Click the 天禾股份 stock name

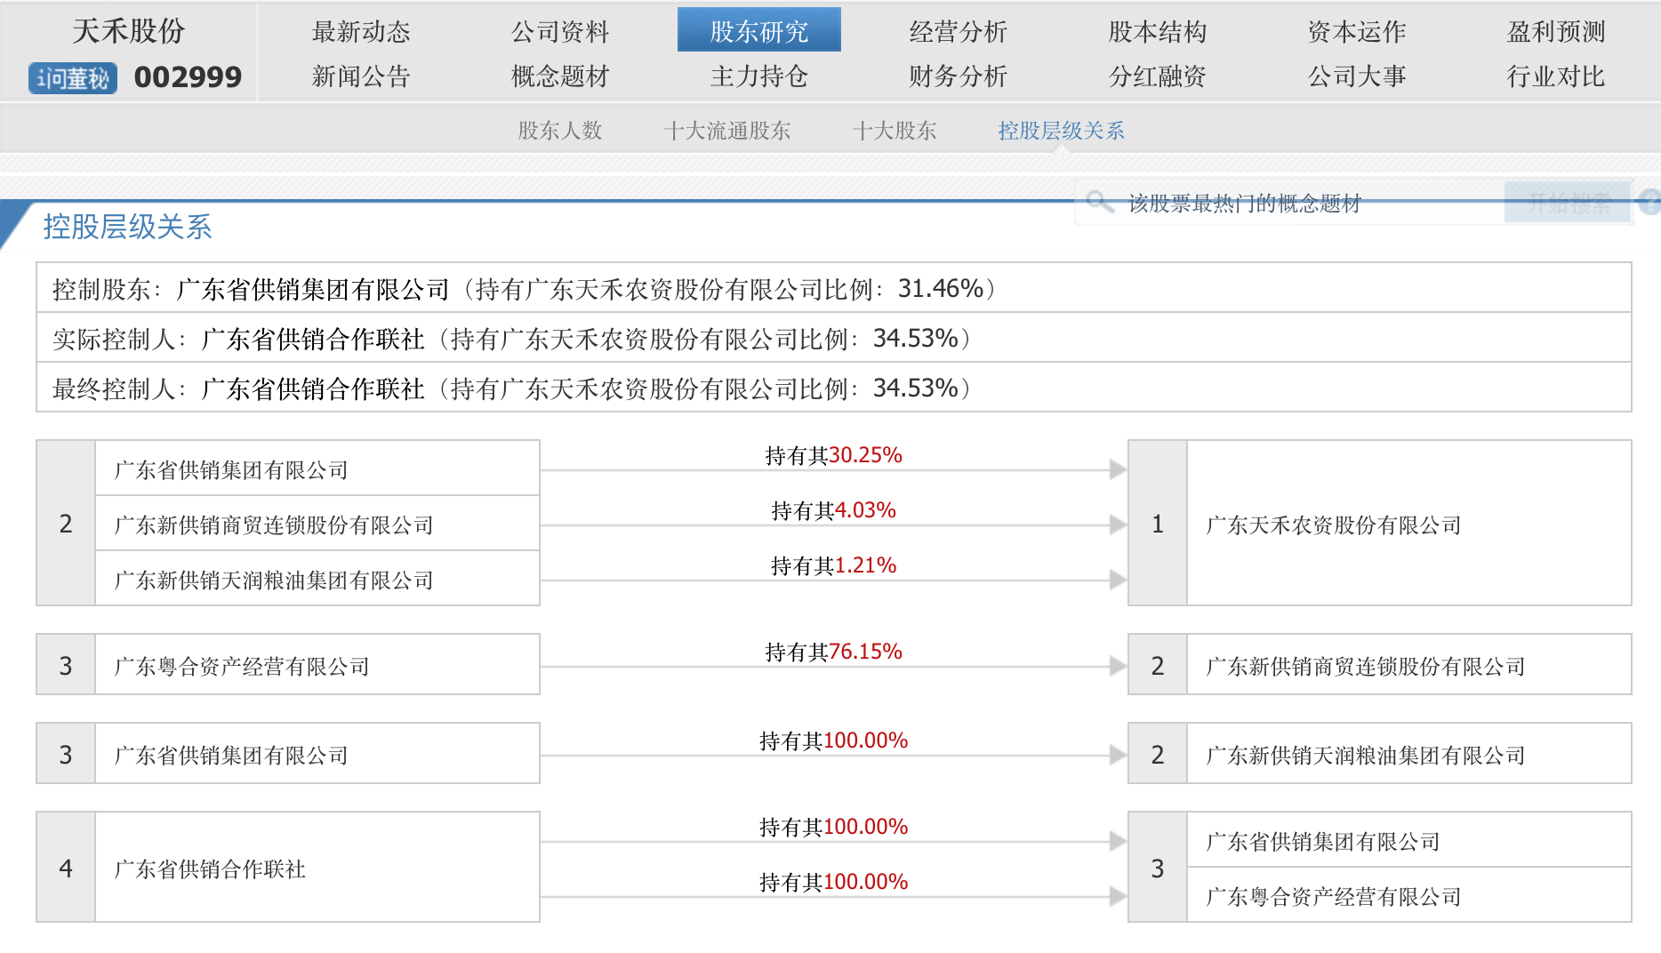coord(129,31)
